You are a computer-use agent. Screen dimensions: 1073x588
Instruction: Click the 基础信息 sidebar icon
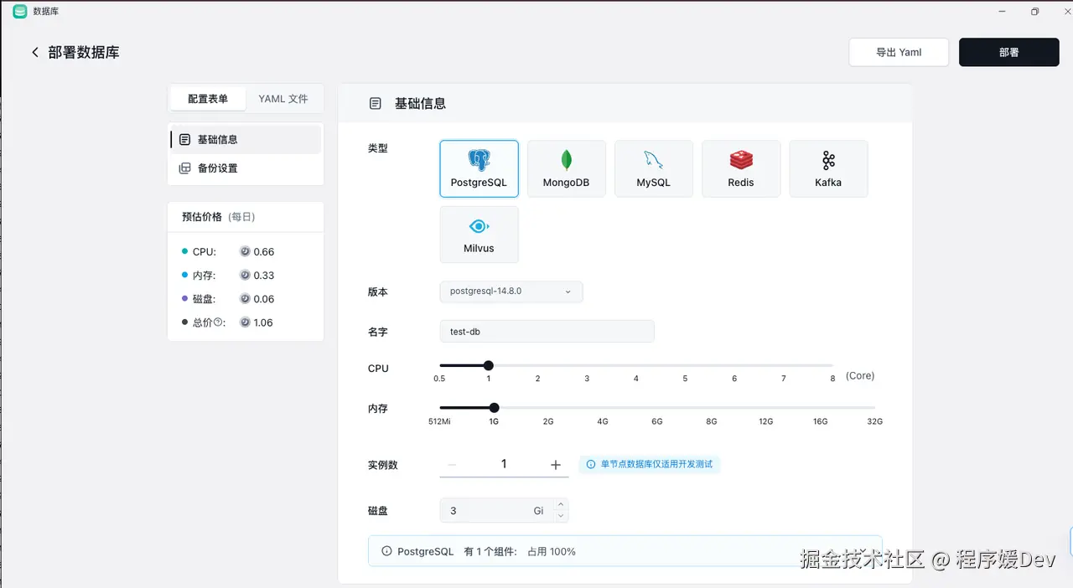(185, 140)
